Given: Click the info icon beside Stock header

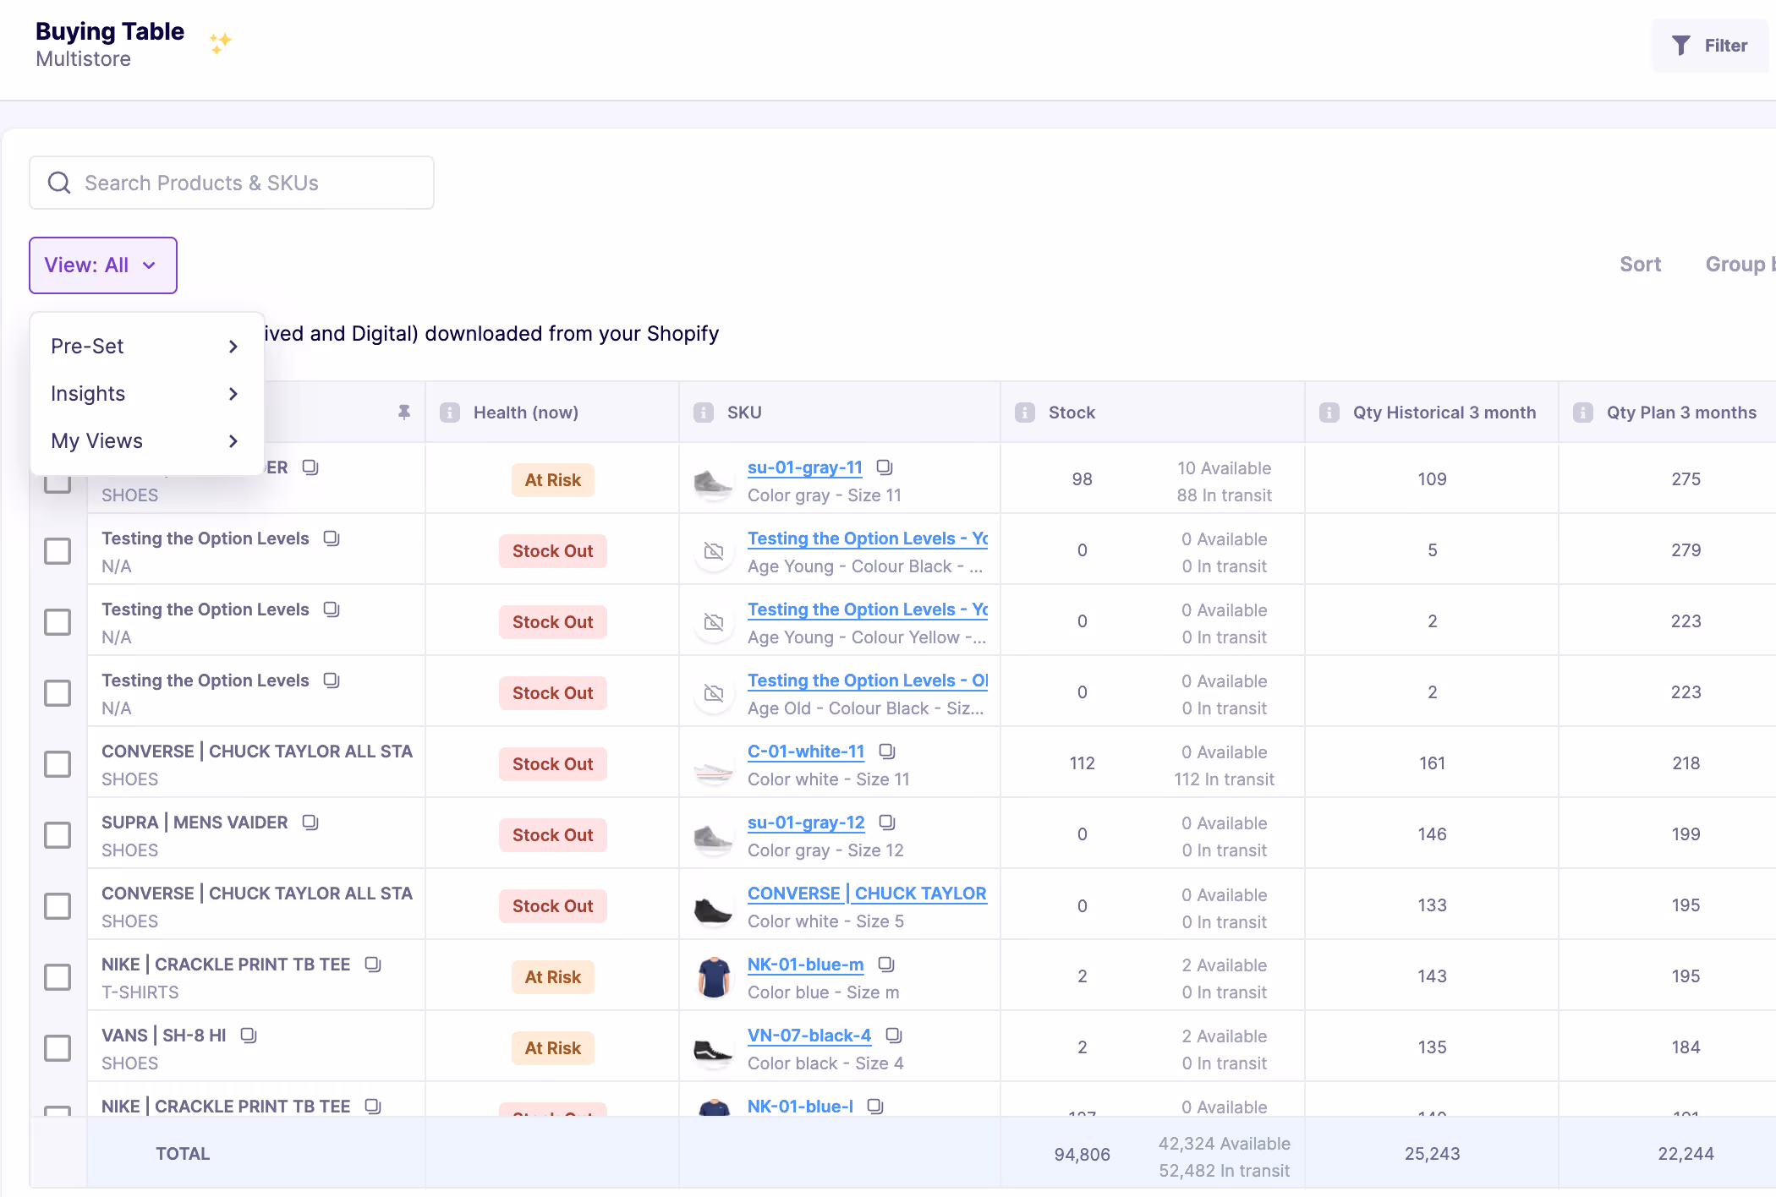Looking at the screenshot, I should tap(1025, 413).
